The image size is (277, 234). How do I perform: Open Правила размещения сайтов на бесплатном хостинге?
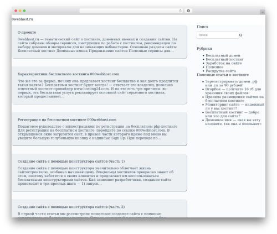234,98
